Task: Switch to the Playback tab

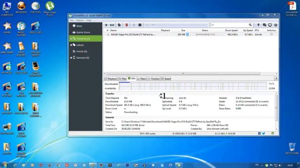Action: pyautogui.click(x=111, y=79)
